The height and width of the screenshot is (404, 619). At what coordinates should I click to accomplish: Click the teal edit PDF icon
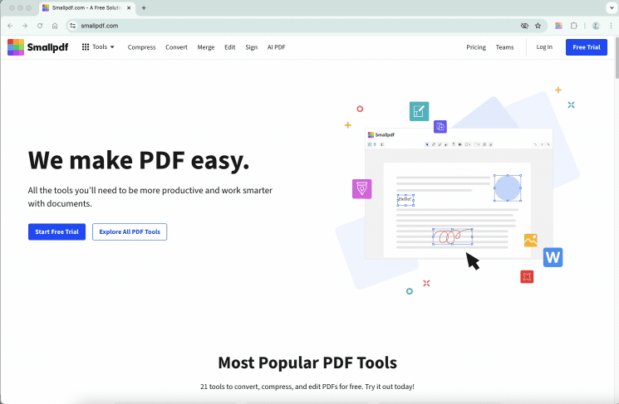419,111
